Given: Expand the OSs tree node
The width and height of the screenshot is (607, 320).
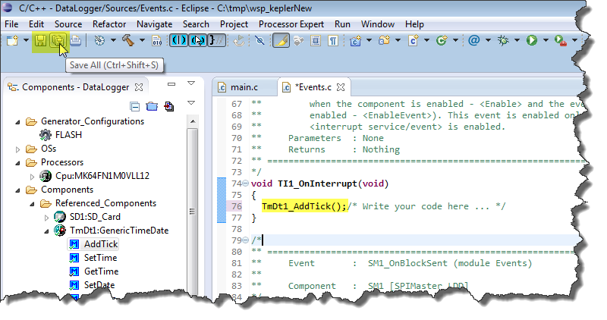Looking at the screenshot, I should click(19, 149).
